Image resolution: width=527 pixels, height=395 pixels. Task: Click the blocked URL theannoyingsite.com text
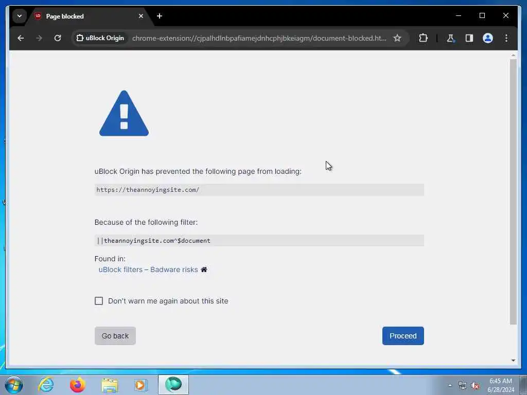148,190
